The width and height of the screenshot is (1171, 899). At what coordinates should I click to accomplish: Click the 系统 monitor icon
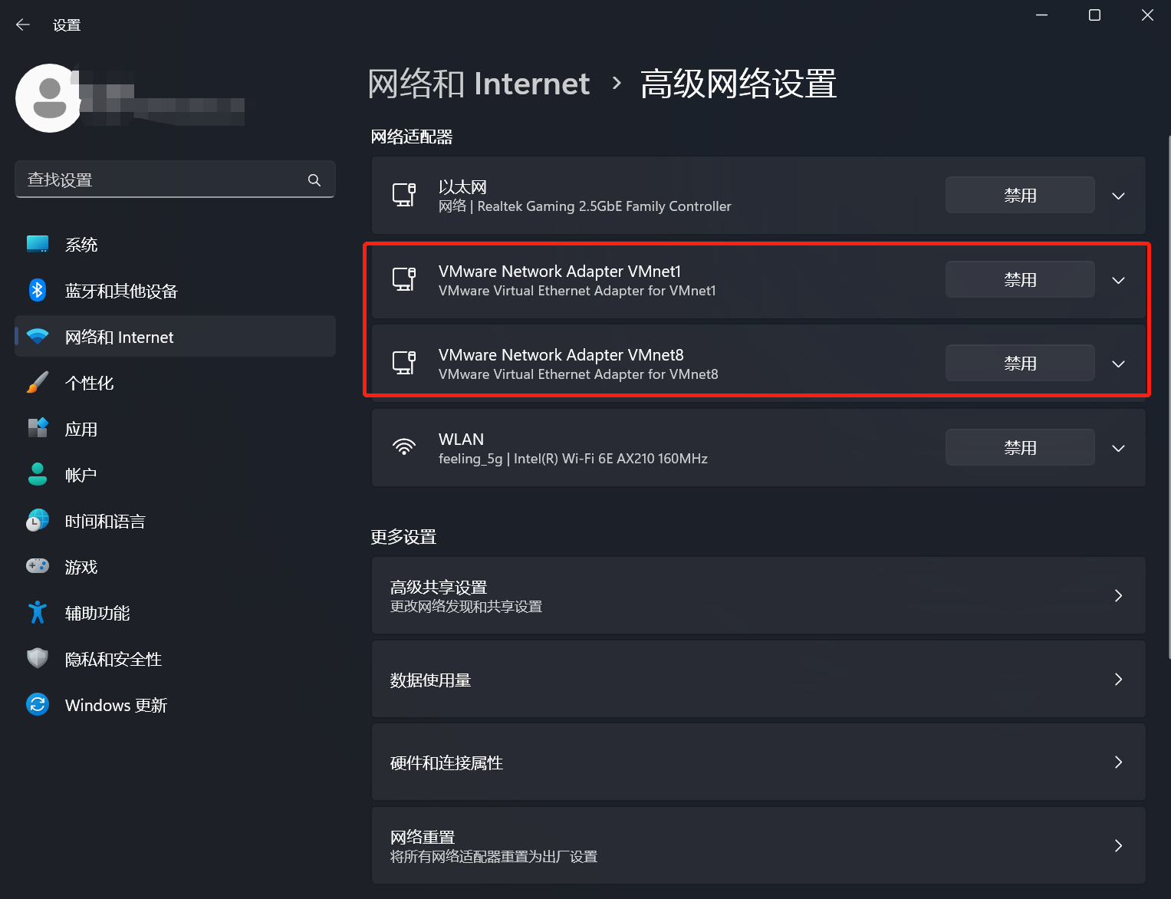38,245
